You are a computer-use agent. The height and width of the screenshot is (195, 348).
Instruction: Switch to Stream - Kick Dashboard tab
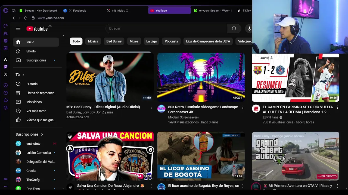(x=38, y=11)
